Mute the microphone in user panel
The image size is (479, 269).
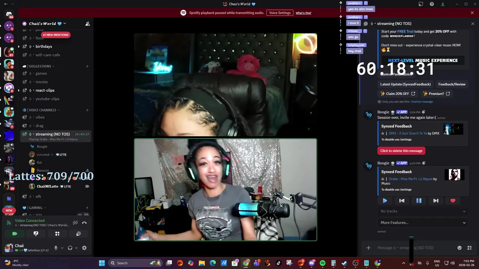click(56, 248)
